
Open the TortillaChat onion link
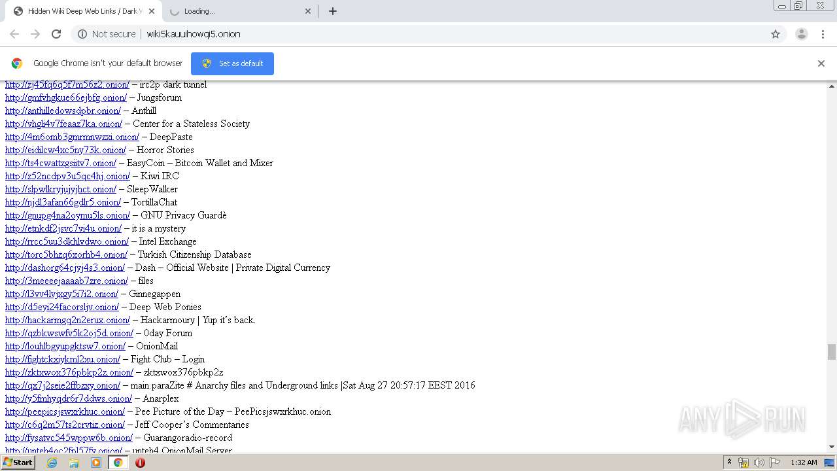63,202
